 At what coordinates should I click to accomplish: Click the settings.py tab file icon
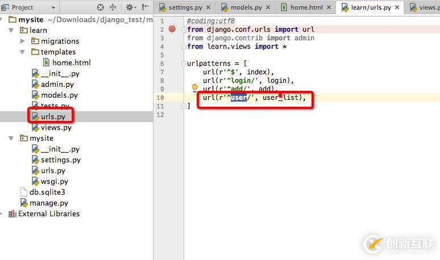pyautogui.click(x=163, y=7)
